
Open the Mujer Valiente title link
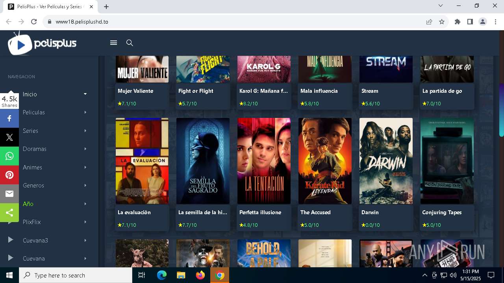click(x=135, y=91)
